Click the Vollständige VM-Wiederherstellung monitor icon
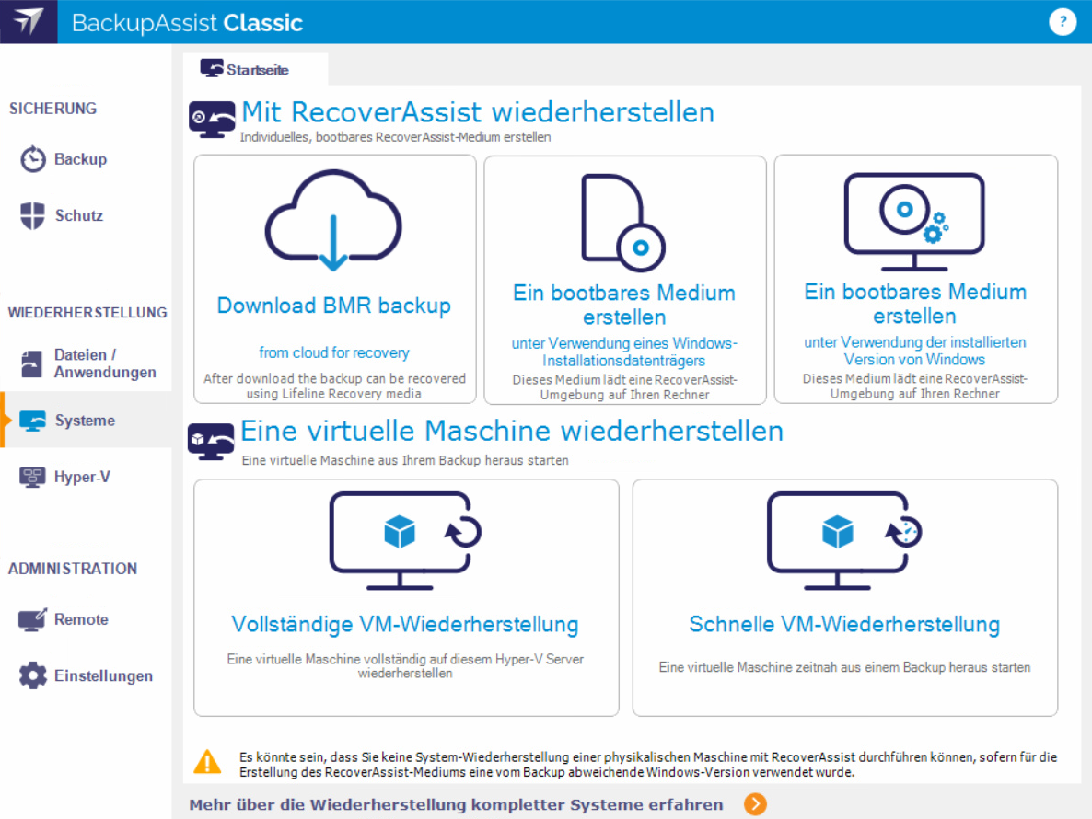The width and height of the screenshot is (1092, 819). coord(405,539)
